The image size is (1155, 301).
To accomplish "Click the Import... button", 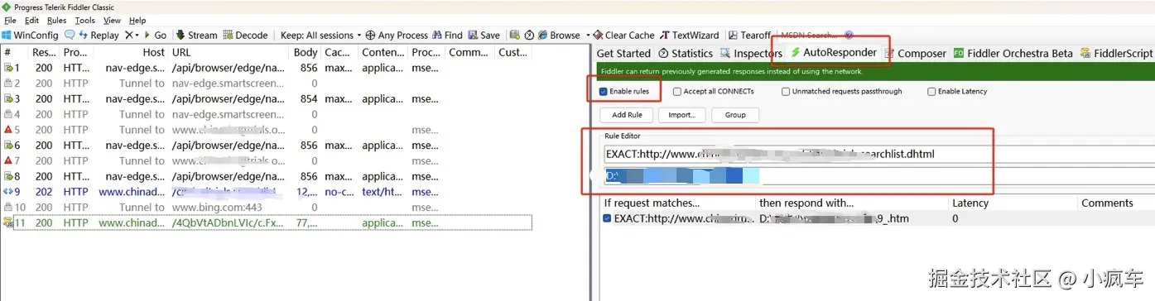I will [x=682, y=115].
